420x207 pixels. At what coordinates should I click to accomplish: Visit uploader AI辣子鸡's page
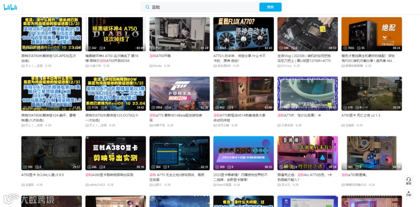pos(160,125)
